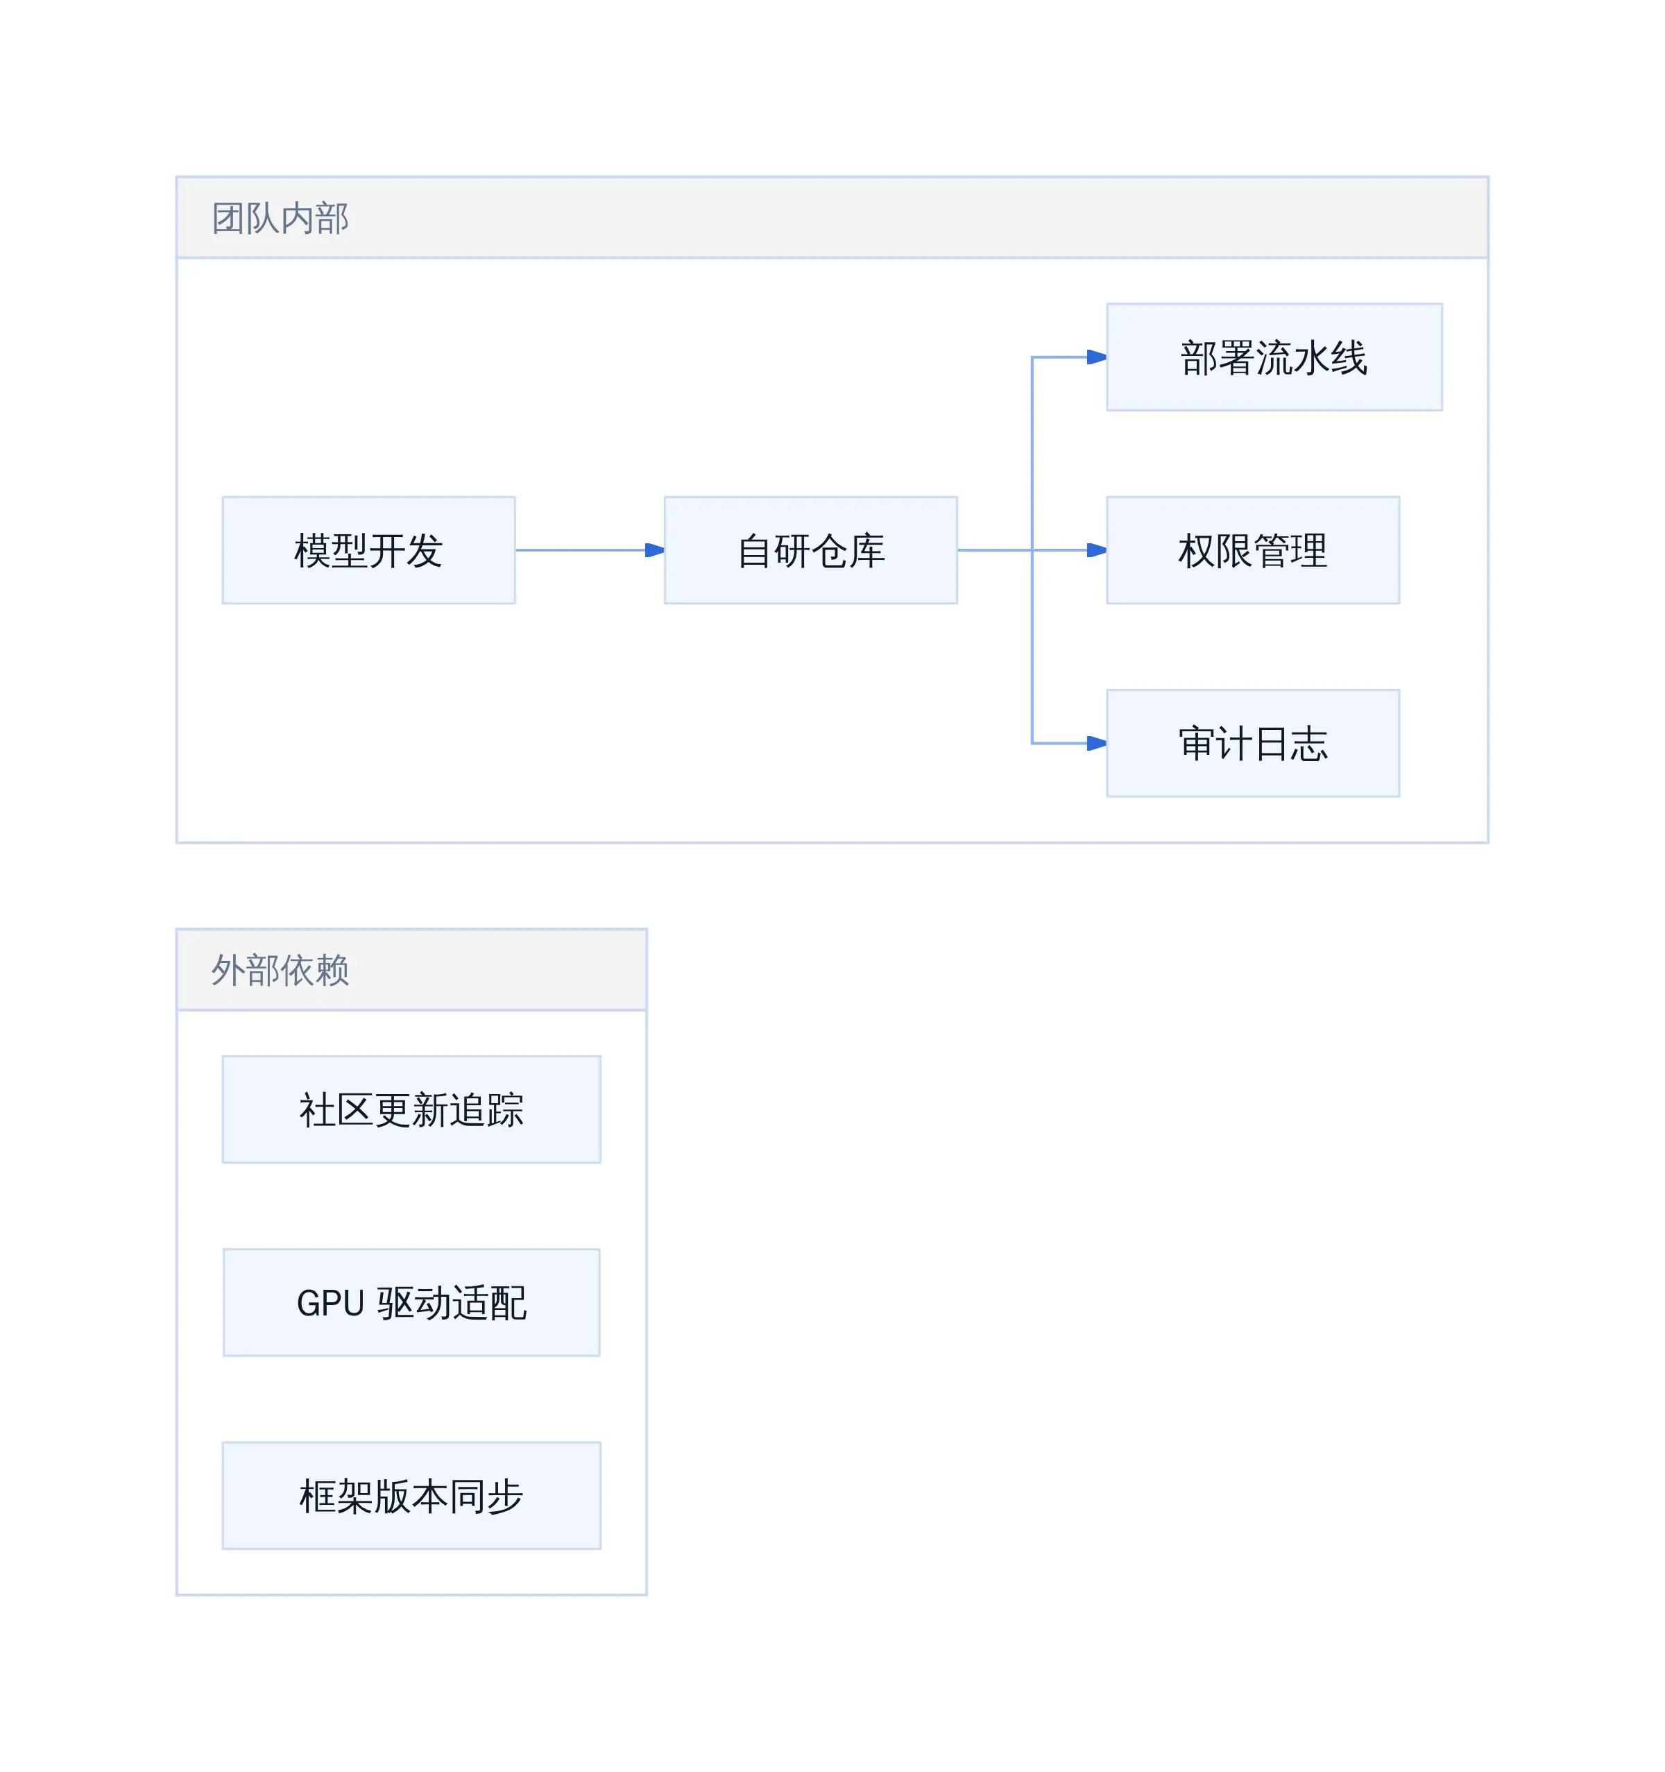Click the 外部依赖 group header
The width and height of the screenshot is (1665, 1772).
click(411, 970)
